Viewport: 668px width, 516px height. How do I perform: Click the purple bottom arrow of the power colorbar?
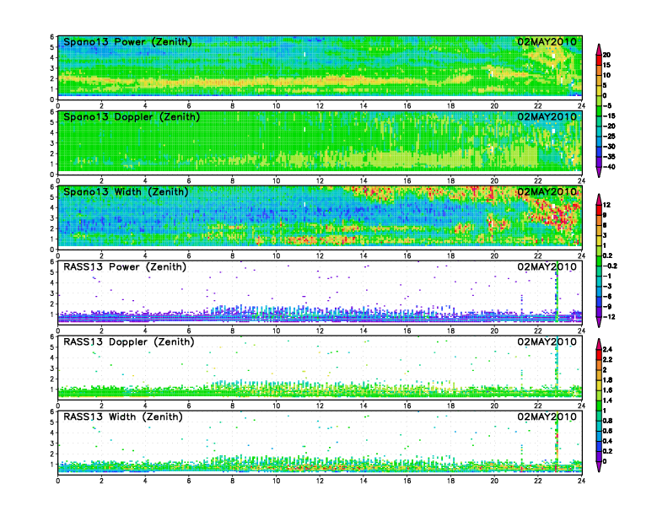pyautogui.click(x=599, y=172)
